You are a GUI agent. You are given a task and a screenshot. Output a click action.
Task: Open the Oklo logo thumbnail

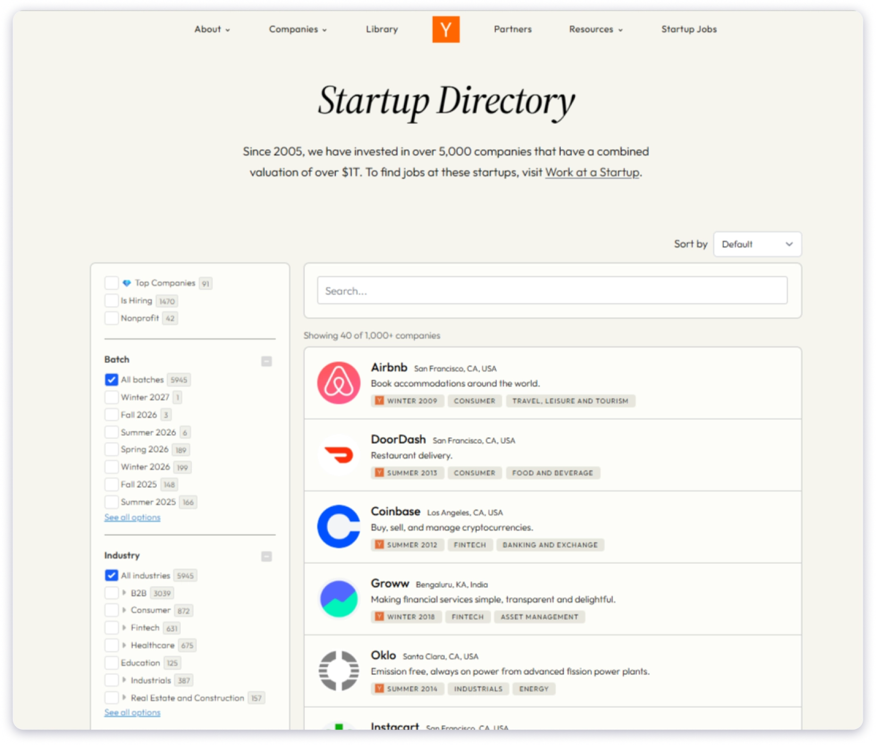pyautogui.click(x=339, y=671)
